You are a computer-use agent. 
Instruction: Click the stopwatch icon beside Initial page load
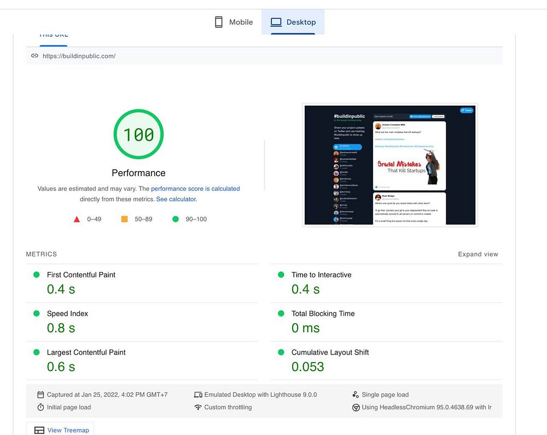click(40, 407)
